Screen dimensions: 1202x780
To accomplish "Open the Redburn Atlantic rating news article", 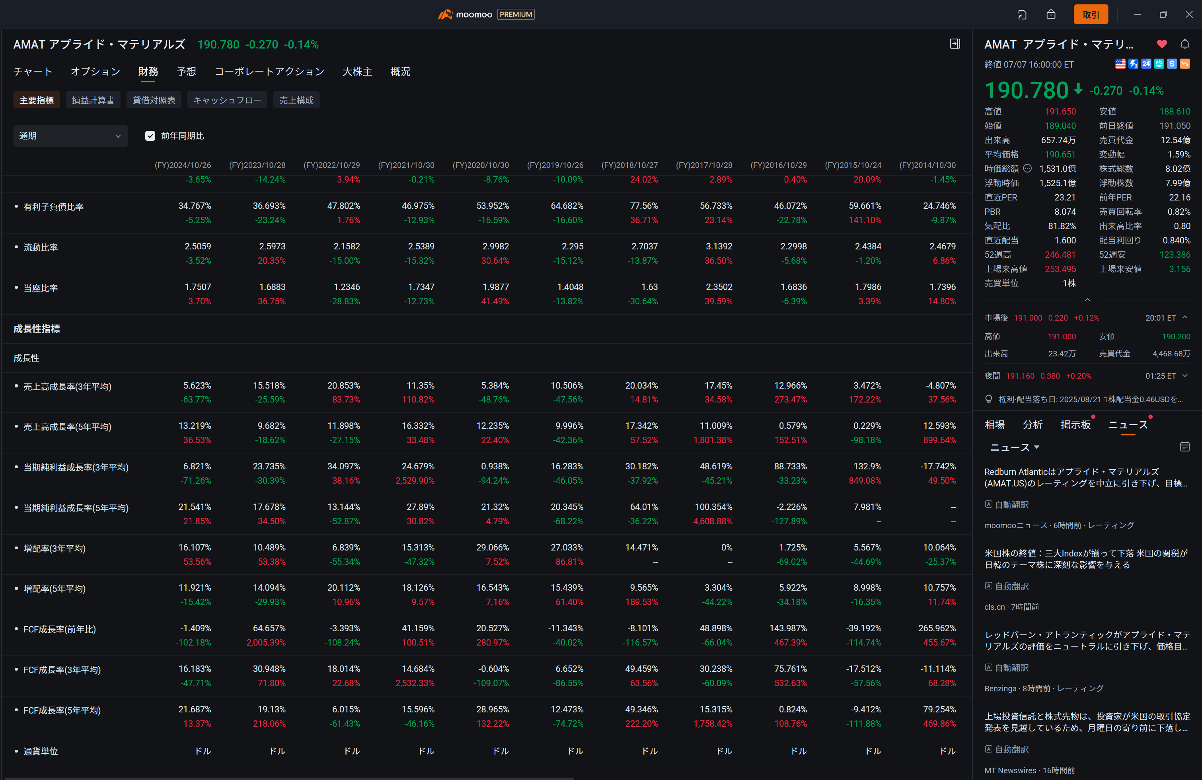I will pyautogui.click(x=1086, y=478).
